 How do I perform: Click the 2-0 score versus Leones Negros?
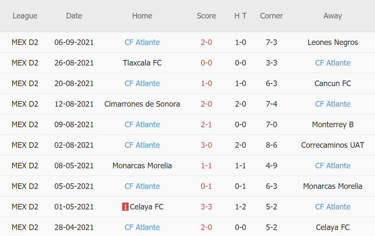pyautogui.click(x=206, y=42)
